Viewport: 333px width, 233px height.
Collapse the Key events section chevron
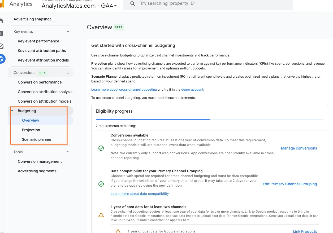coord(68,32)
